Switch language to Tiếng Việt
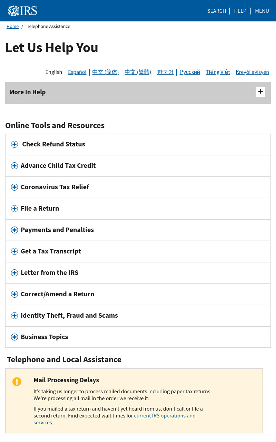 (218, 72)
